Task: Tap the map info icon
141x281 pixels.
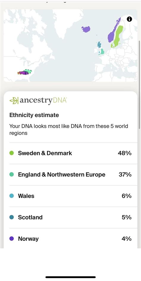Action: (129, 19)
